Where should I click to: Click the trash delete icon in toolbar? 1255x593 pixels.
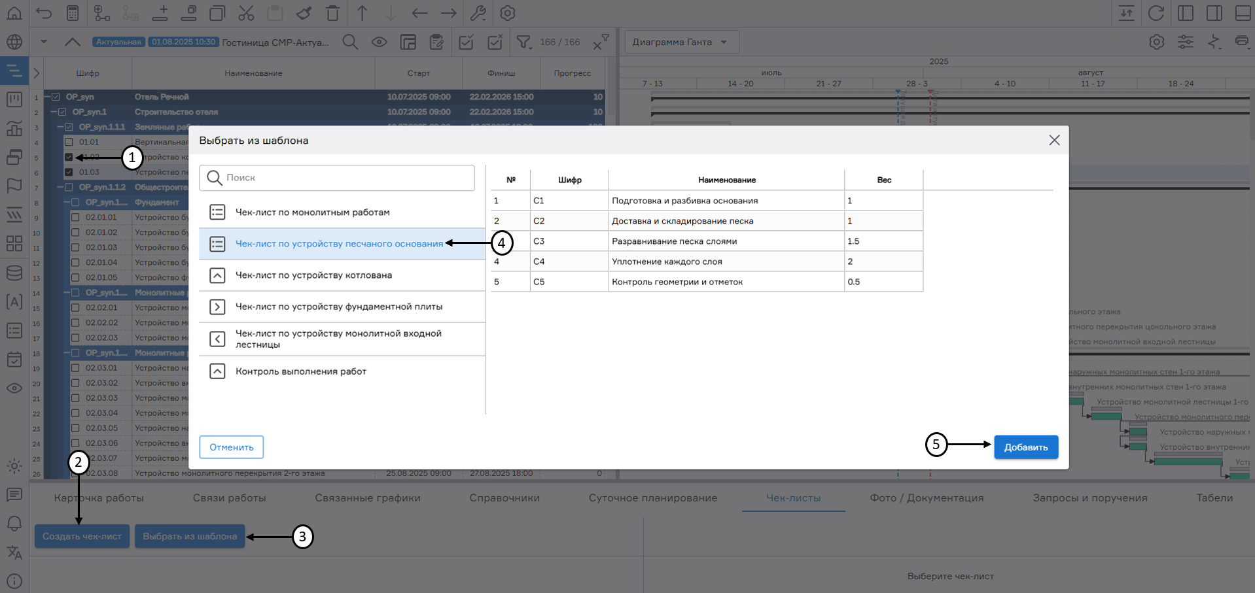332,13
